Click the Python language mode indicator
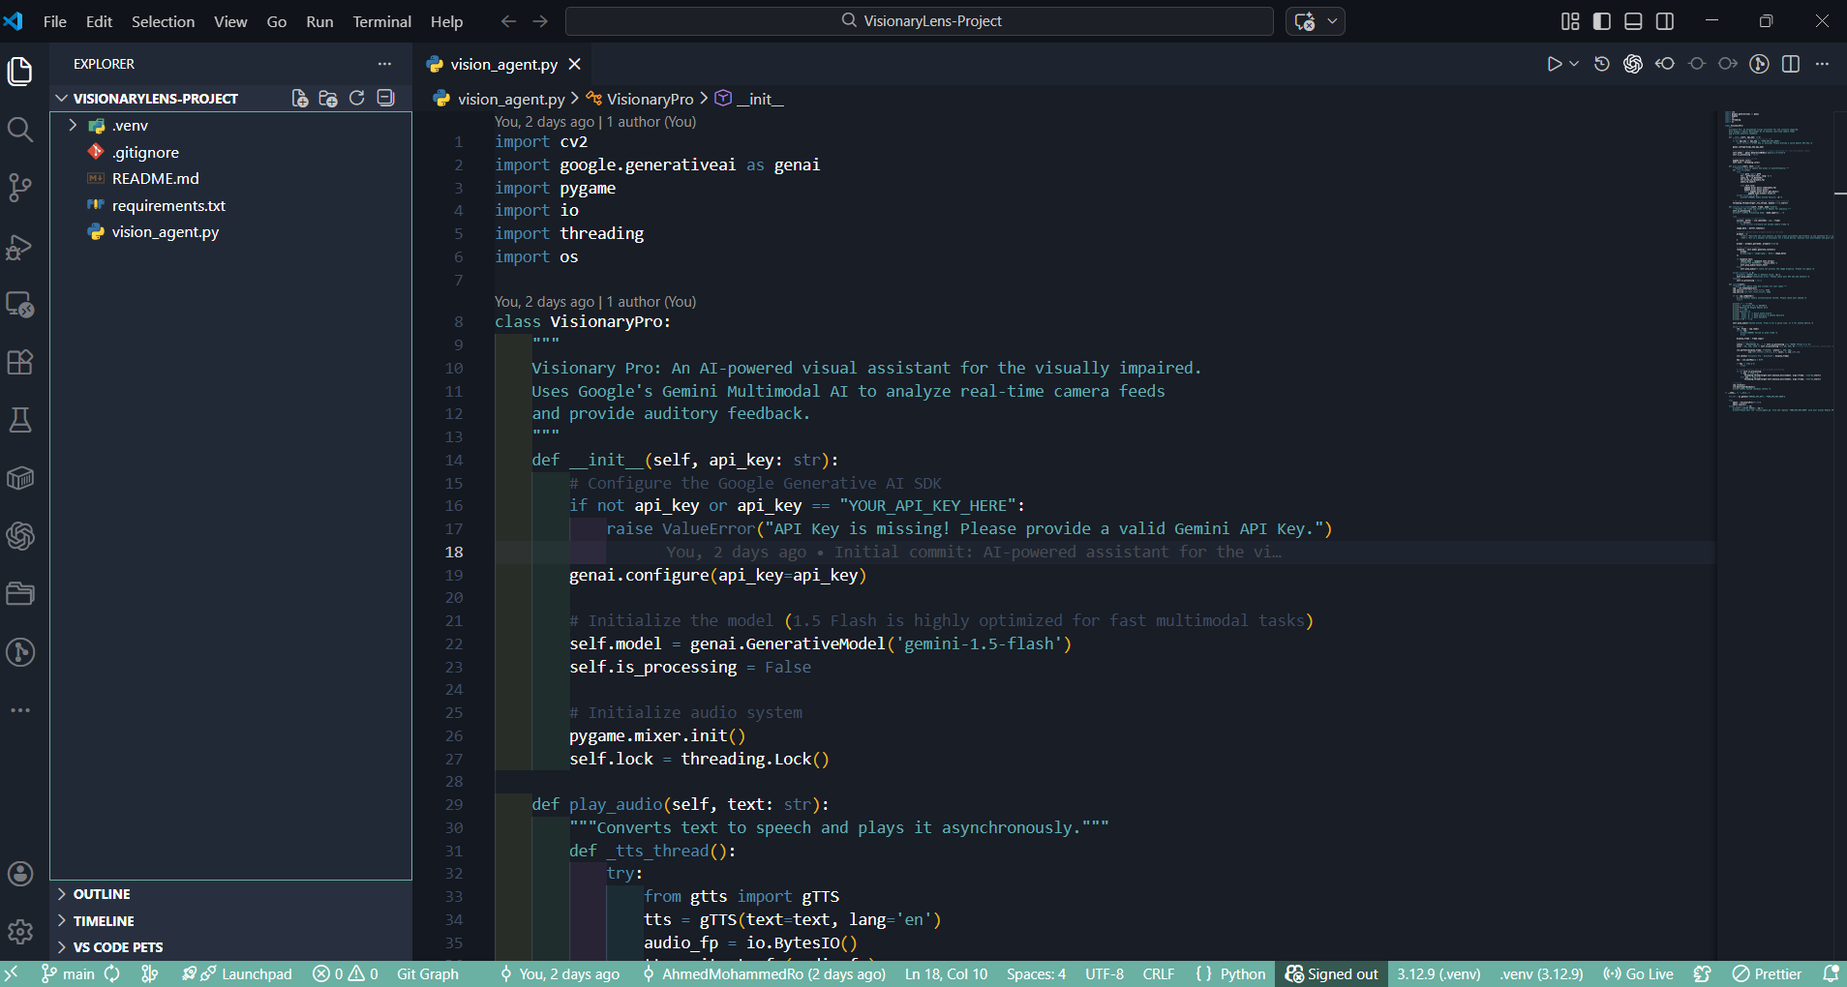 pos(1242,973)
